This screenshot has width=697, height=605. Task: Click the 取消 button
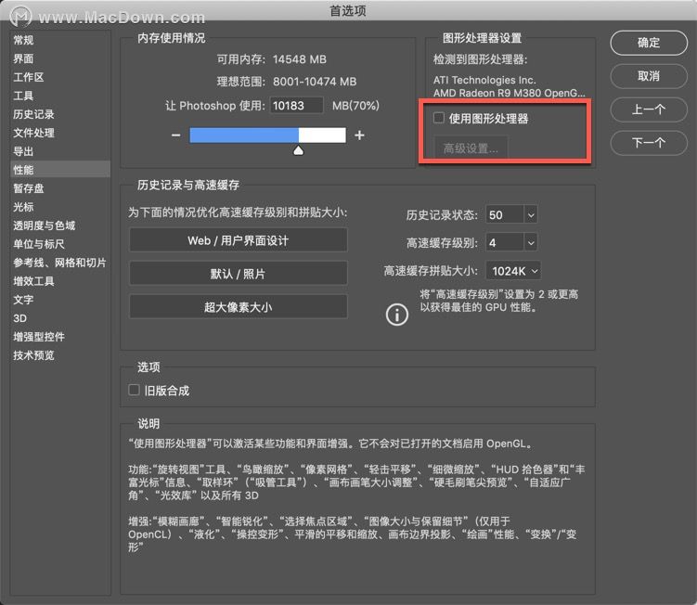tap(649, 76)
